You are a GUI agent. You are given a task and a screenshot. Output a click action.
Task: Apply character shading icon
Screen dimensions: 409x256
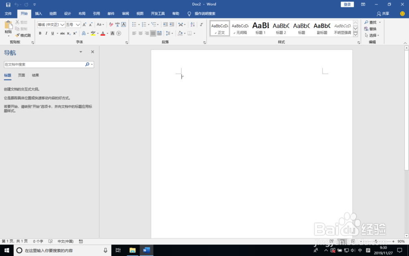[x=112, y=33]
